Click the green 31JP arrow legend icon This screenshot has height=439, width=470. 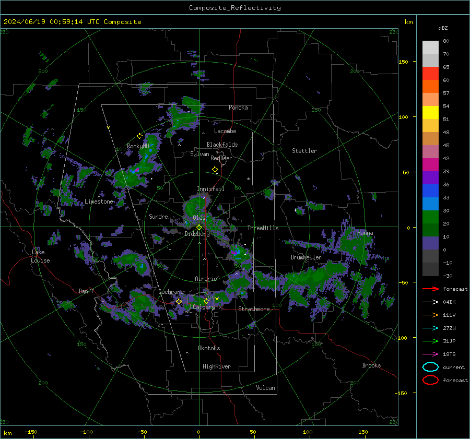coord(430,341)
